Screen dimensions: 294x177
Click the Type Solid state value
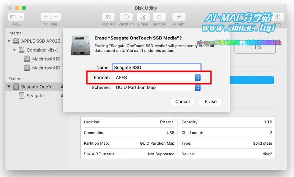[x=262, y=144]
